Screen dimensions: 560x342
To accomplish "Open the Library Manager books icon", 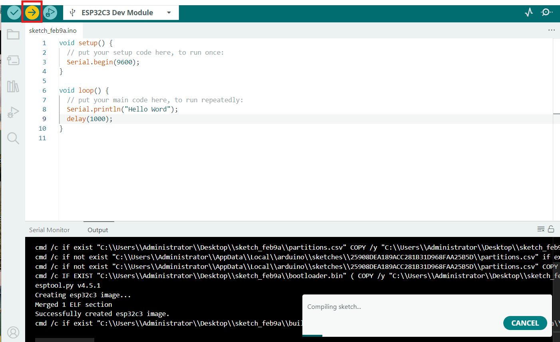I will (x=13, y=86).
